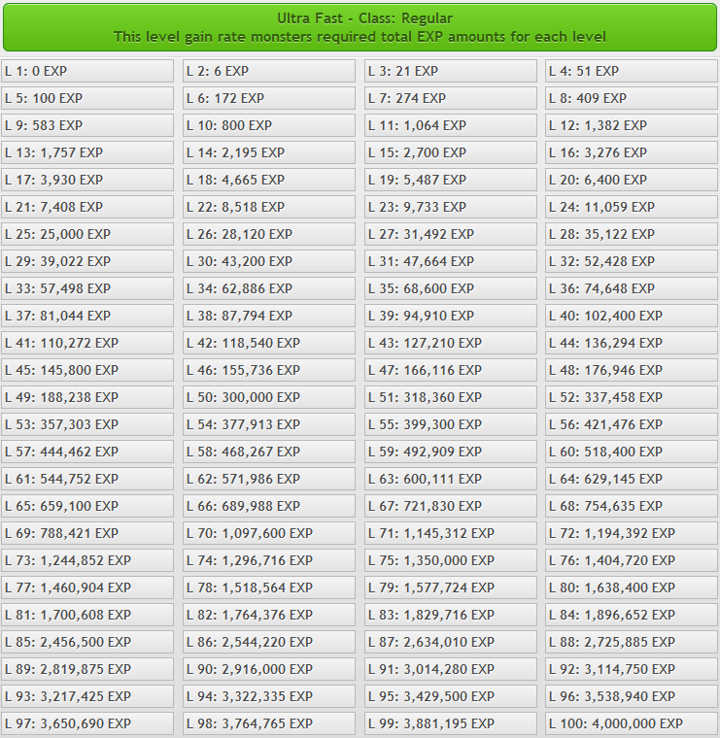
Task: Select the L 36: 74,648 EXP box
Action: pyautogui.click(x=632, y=288)
